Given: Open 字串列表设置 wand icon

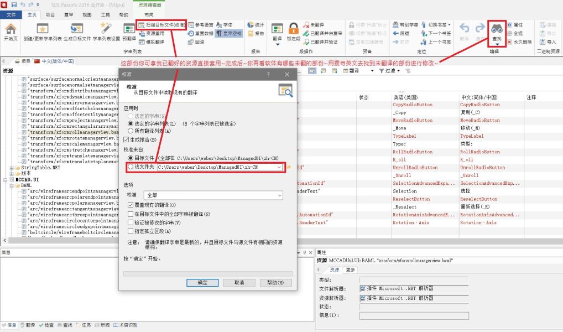Looking at the screenshot, I should [x=106, y=32].
